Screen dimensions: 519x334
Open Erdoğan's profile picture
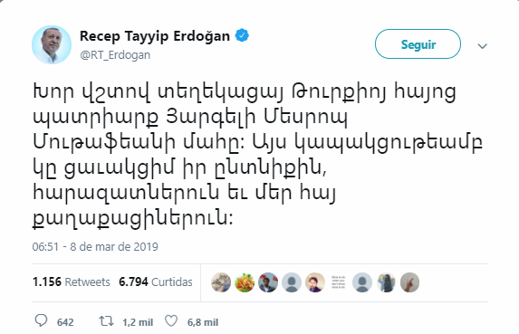[x=52, y=44]
